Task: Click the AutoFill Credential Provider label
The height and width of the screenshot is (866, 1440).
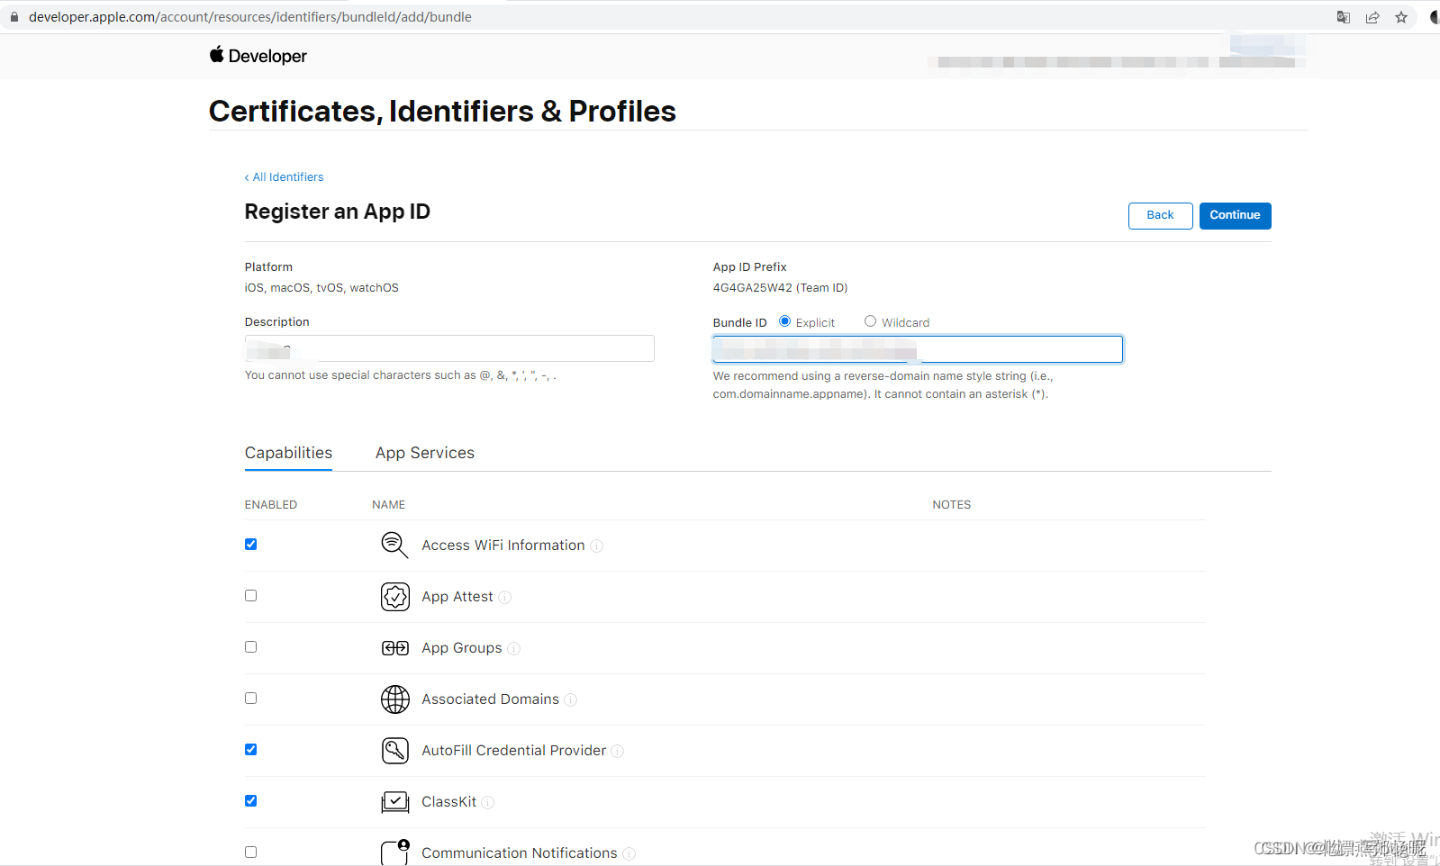Action: tap(514, 751)
